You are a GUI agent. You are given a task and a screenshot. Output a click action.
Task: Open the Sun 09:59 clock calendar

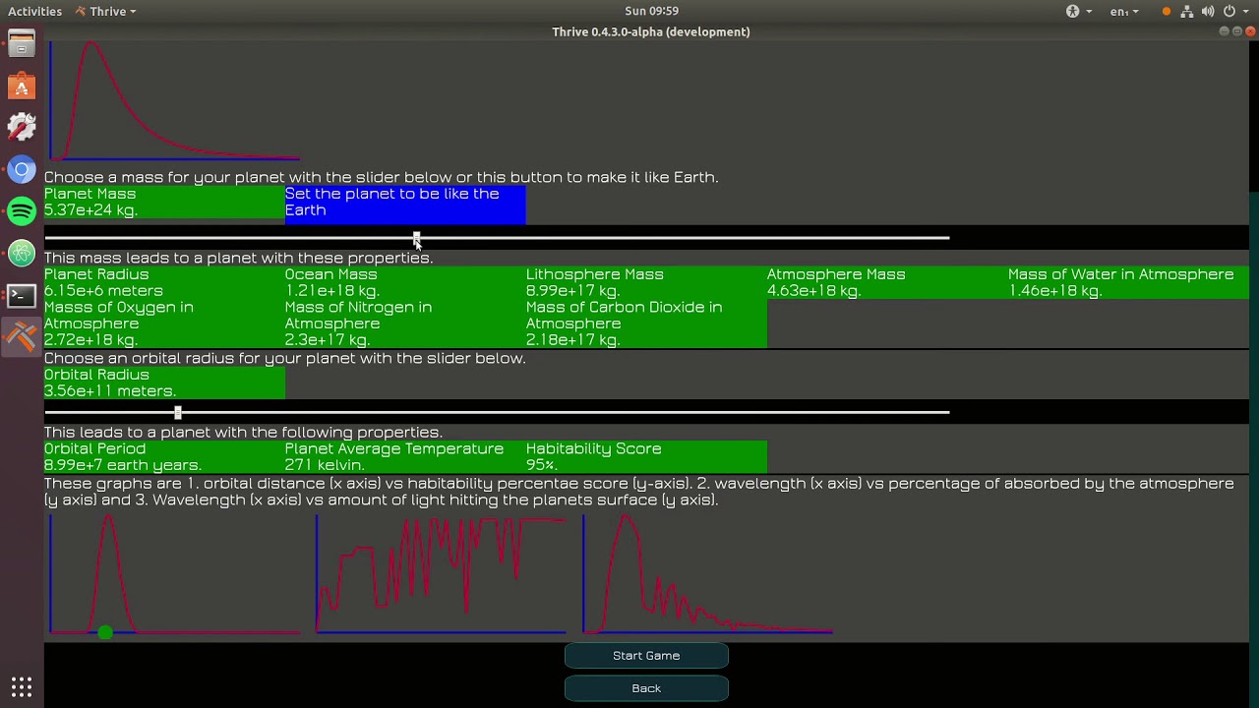click(651, 11)
